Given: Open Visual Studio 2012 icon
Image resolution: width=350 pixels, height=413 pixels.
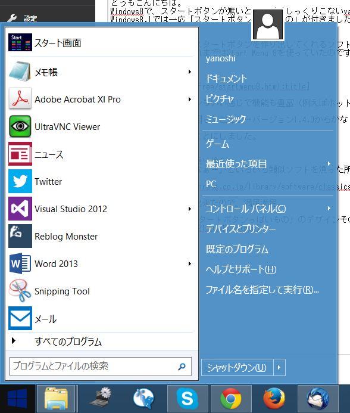Looking at the screenshot, I should 20,209.
